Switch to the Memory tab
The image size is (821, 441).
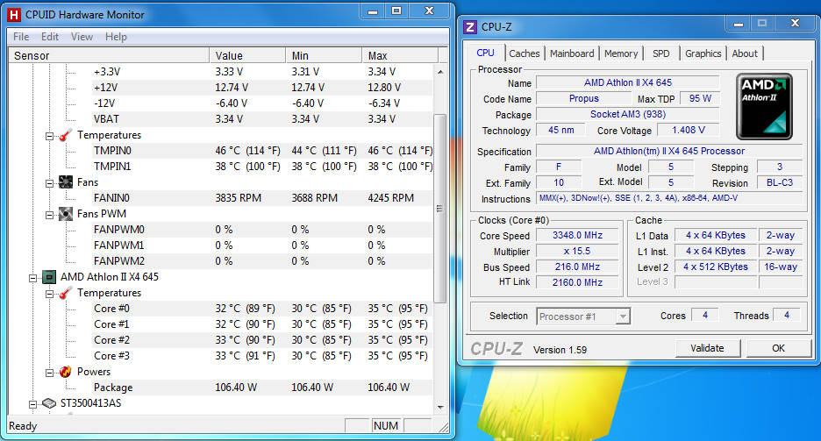[x=621, y=53]
